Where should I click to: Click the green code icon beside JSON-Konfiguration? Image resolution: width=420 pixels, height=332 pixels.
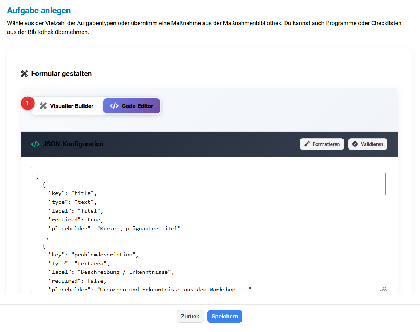pyautogui.click(x=34, y=144)
